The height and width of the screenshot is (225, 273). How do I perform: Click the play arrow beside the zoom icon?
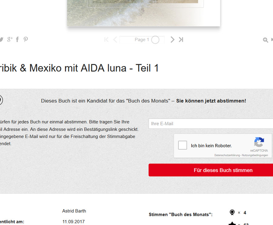(x=272, y=40)
